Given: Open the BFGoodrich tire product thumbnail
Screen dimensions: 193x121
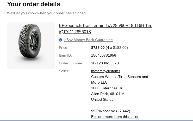Looking at the screenshot, I should (x=31, y=45).
